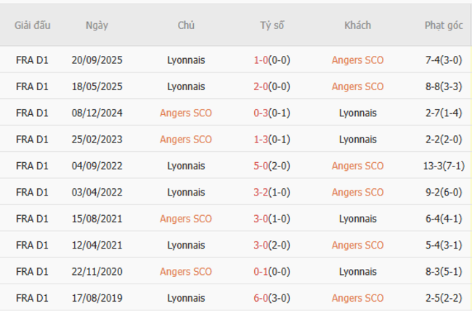The width and height of the screenshot is (472, 314).
Task: Click the 3-2 score on 03/04/2022
Action: [261, 192]
